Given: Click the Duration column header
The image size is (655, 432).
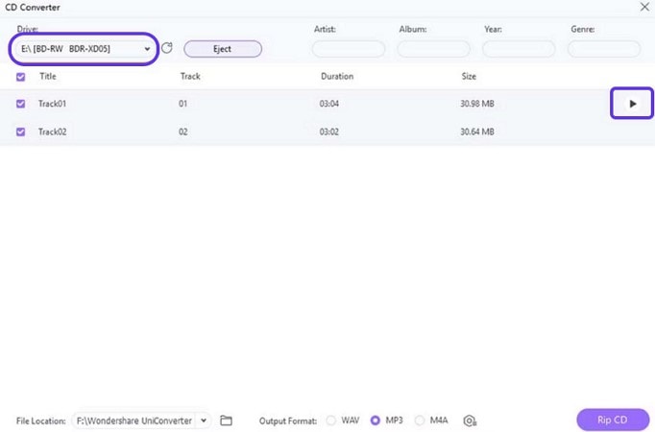Looking at the screenshot, I should point(337,77).
